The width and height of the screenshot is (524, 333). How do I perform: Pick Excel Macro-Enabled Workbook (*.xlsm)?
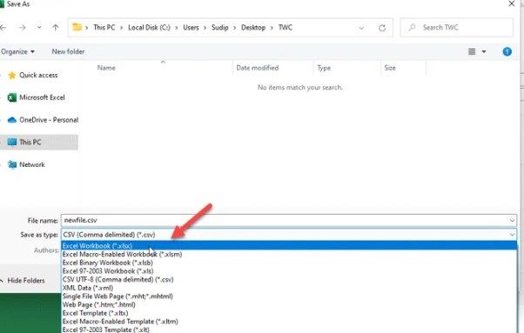tap(123, 254)
